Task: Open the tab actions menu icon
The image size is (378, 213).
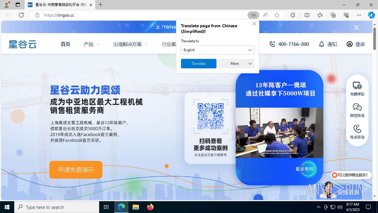Action: tap(18, 5)
